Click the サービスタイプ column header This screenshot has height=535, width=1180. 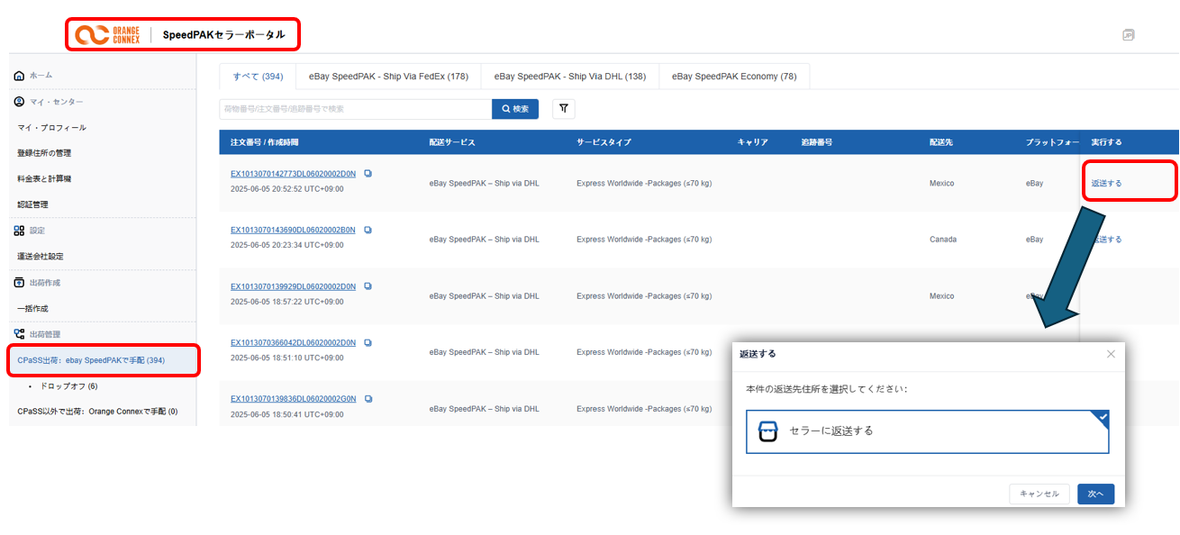point(604,142)
